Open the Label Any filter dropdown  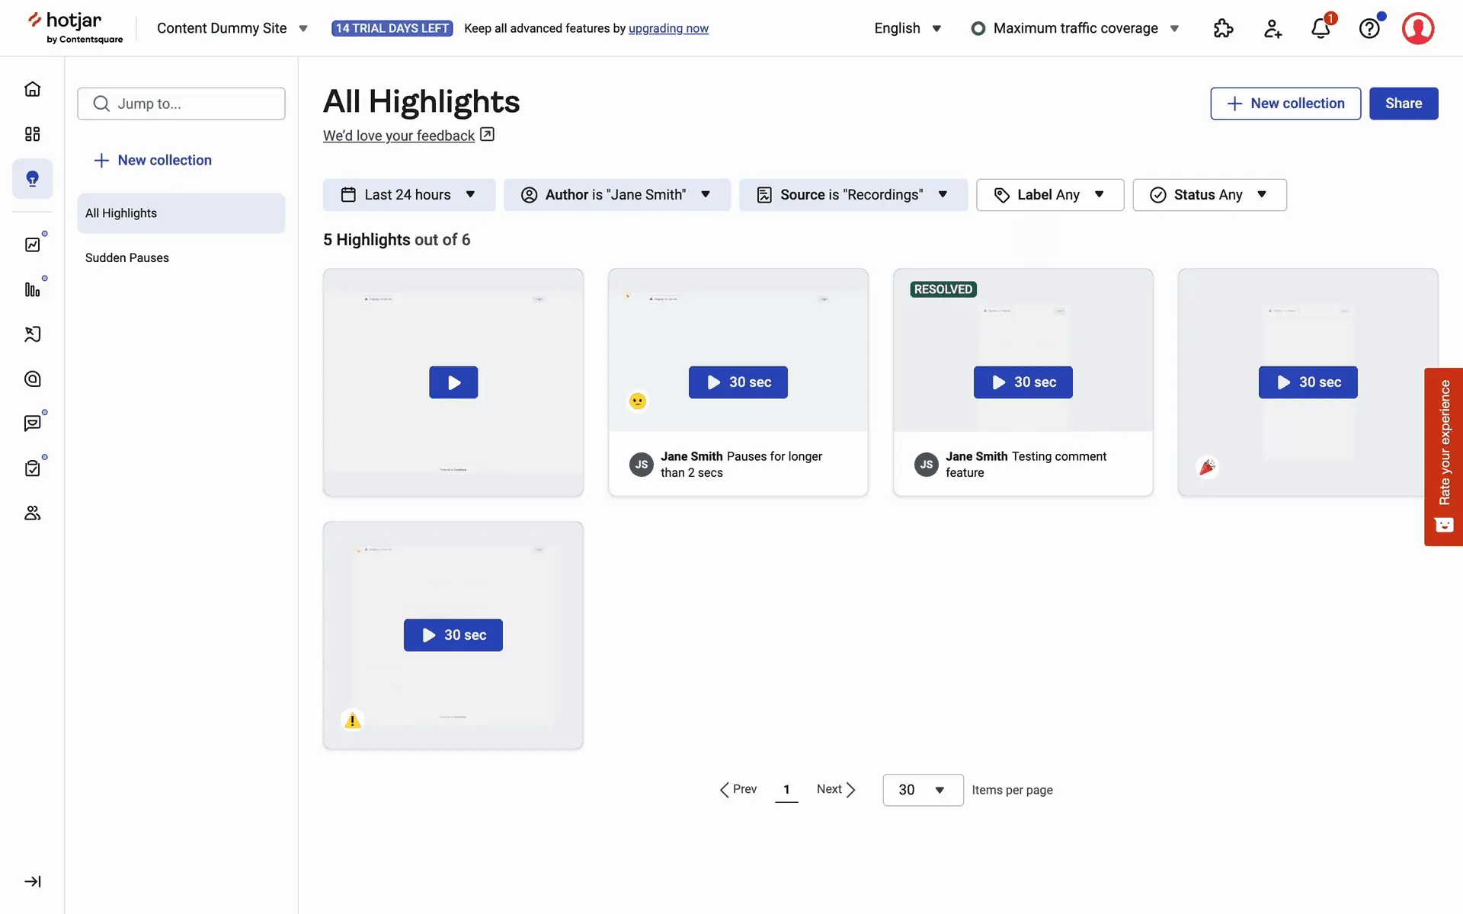point(1049,195)
